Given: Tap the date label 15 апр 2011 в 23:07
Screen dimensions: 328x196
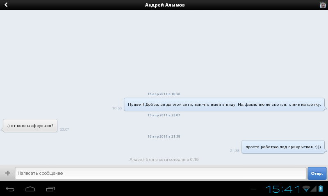Looking at the screenshot, I should point(164,115).
